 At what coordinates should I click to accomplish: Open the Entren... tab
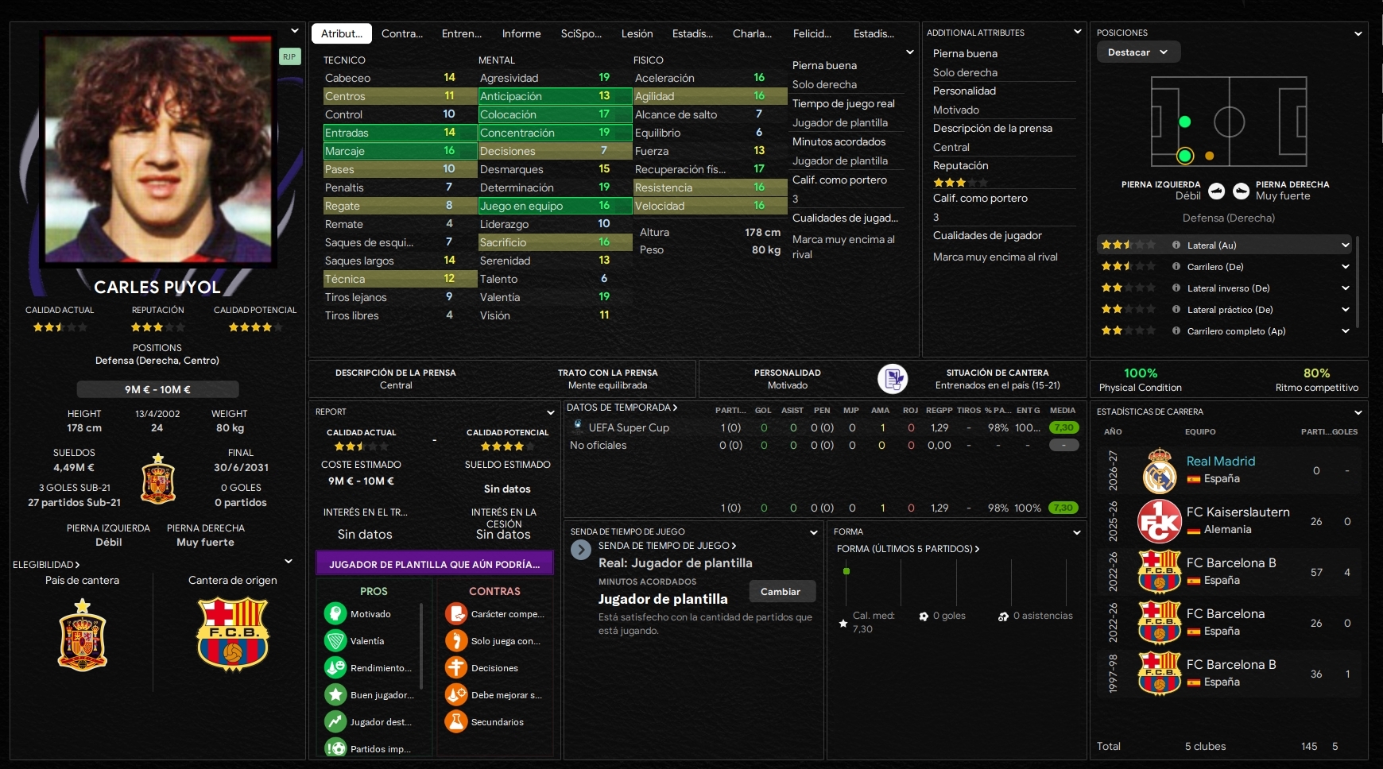pos(462,33)
